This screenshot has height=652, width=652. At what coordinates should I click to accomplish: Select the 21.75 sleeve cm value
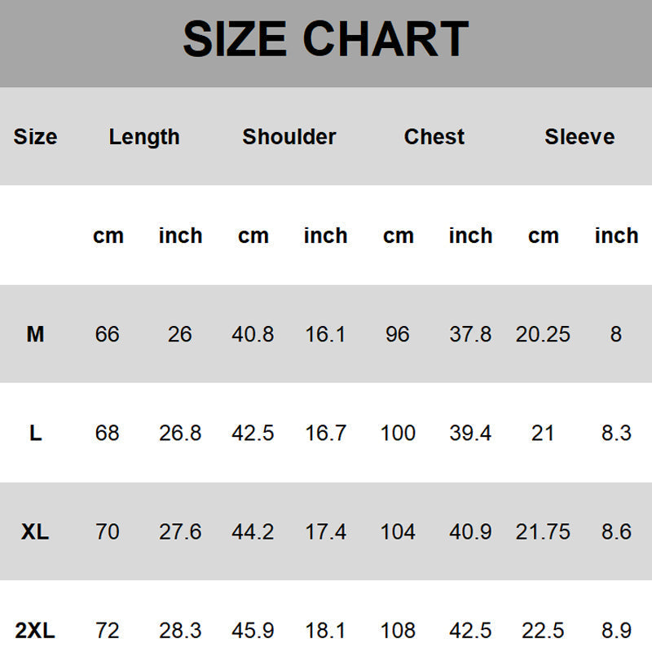[543, 532]
